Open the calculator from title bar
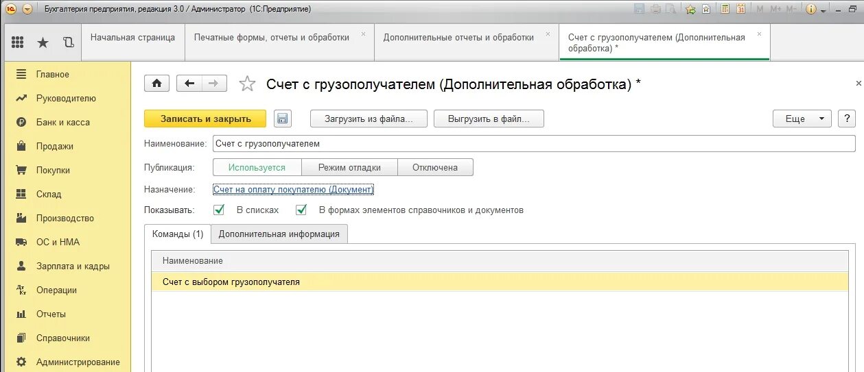864x372 pixels. 725,9
